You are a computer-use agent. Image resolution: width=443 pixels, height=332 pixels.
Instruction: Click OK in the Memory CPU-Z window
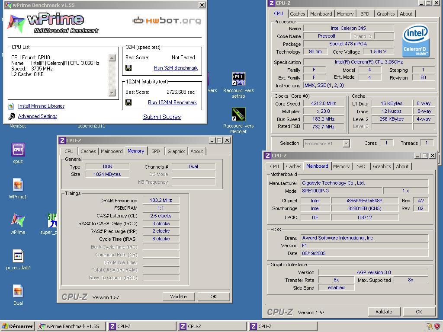(214, 297)
